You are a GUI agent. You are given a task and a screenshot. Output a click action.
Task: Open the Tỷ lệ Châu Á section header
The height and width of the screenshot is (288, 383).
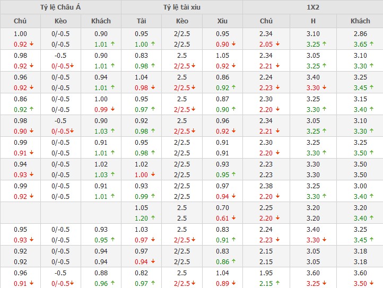pos(60,7)
